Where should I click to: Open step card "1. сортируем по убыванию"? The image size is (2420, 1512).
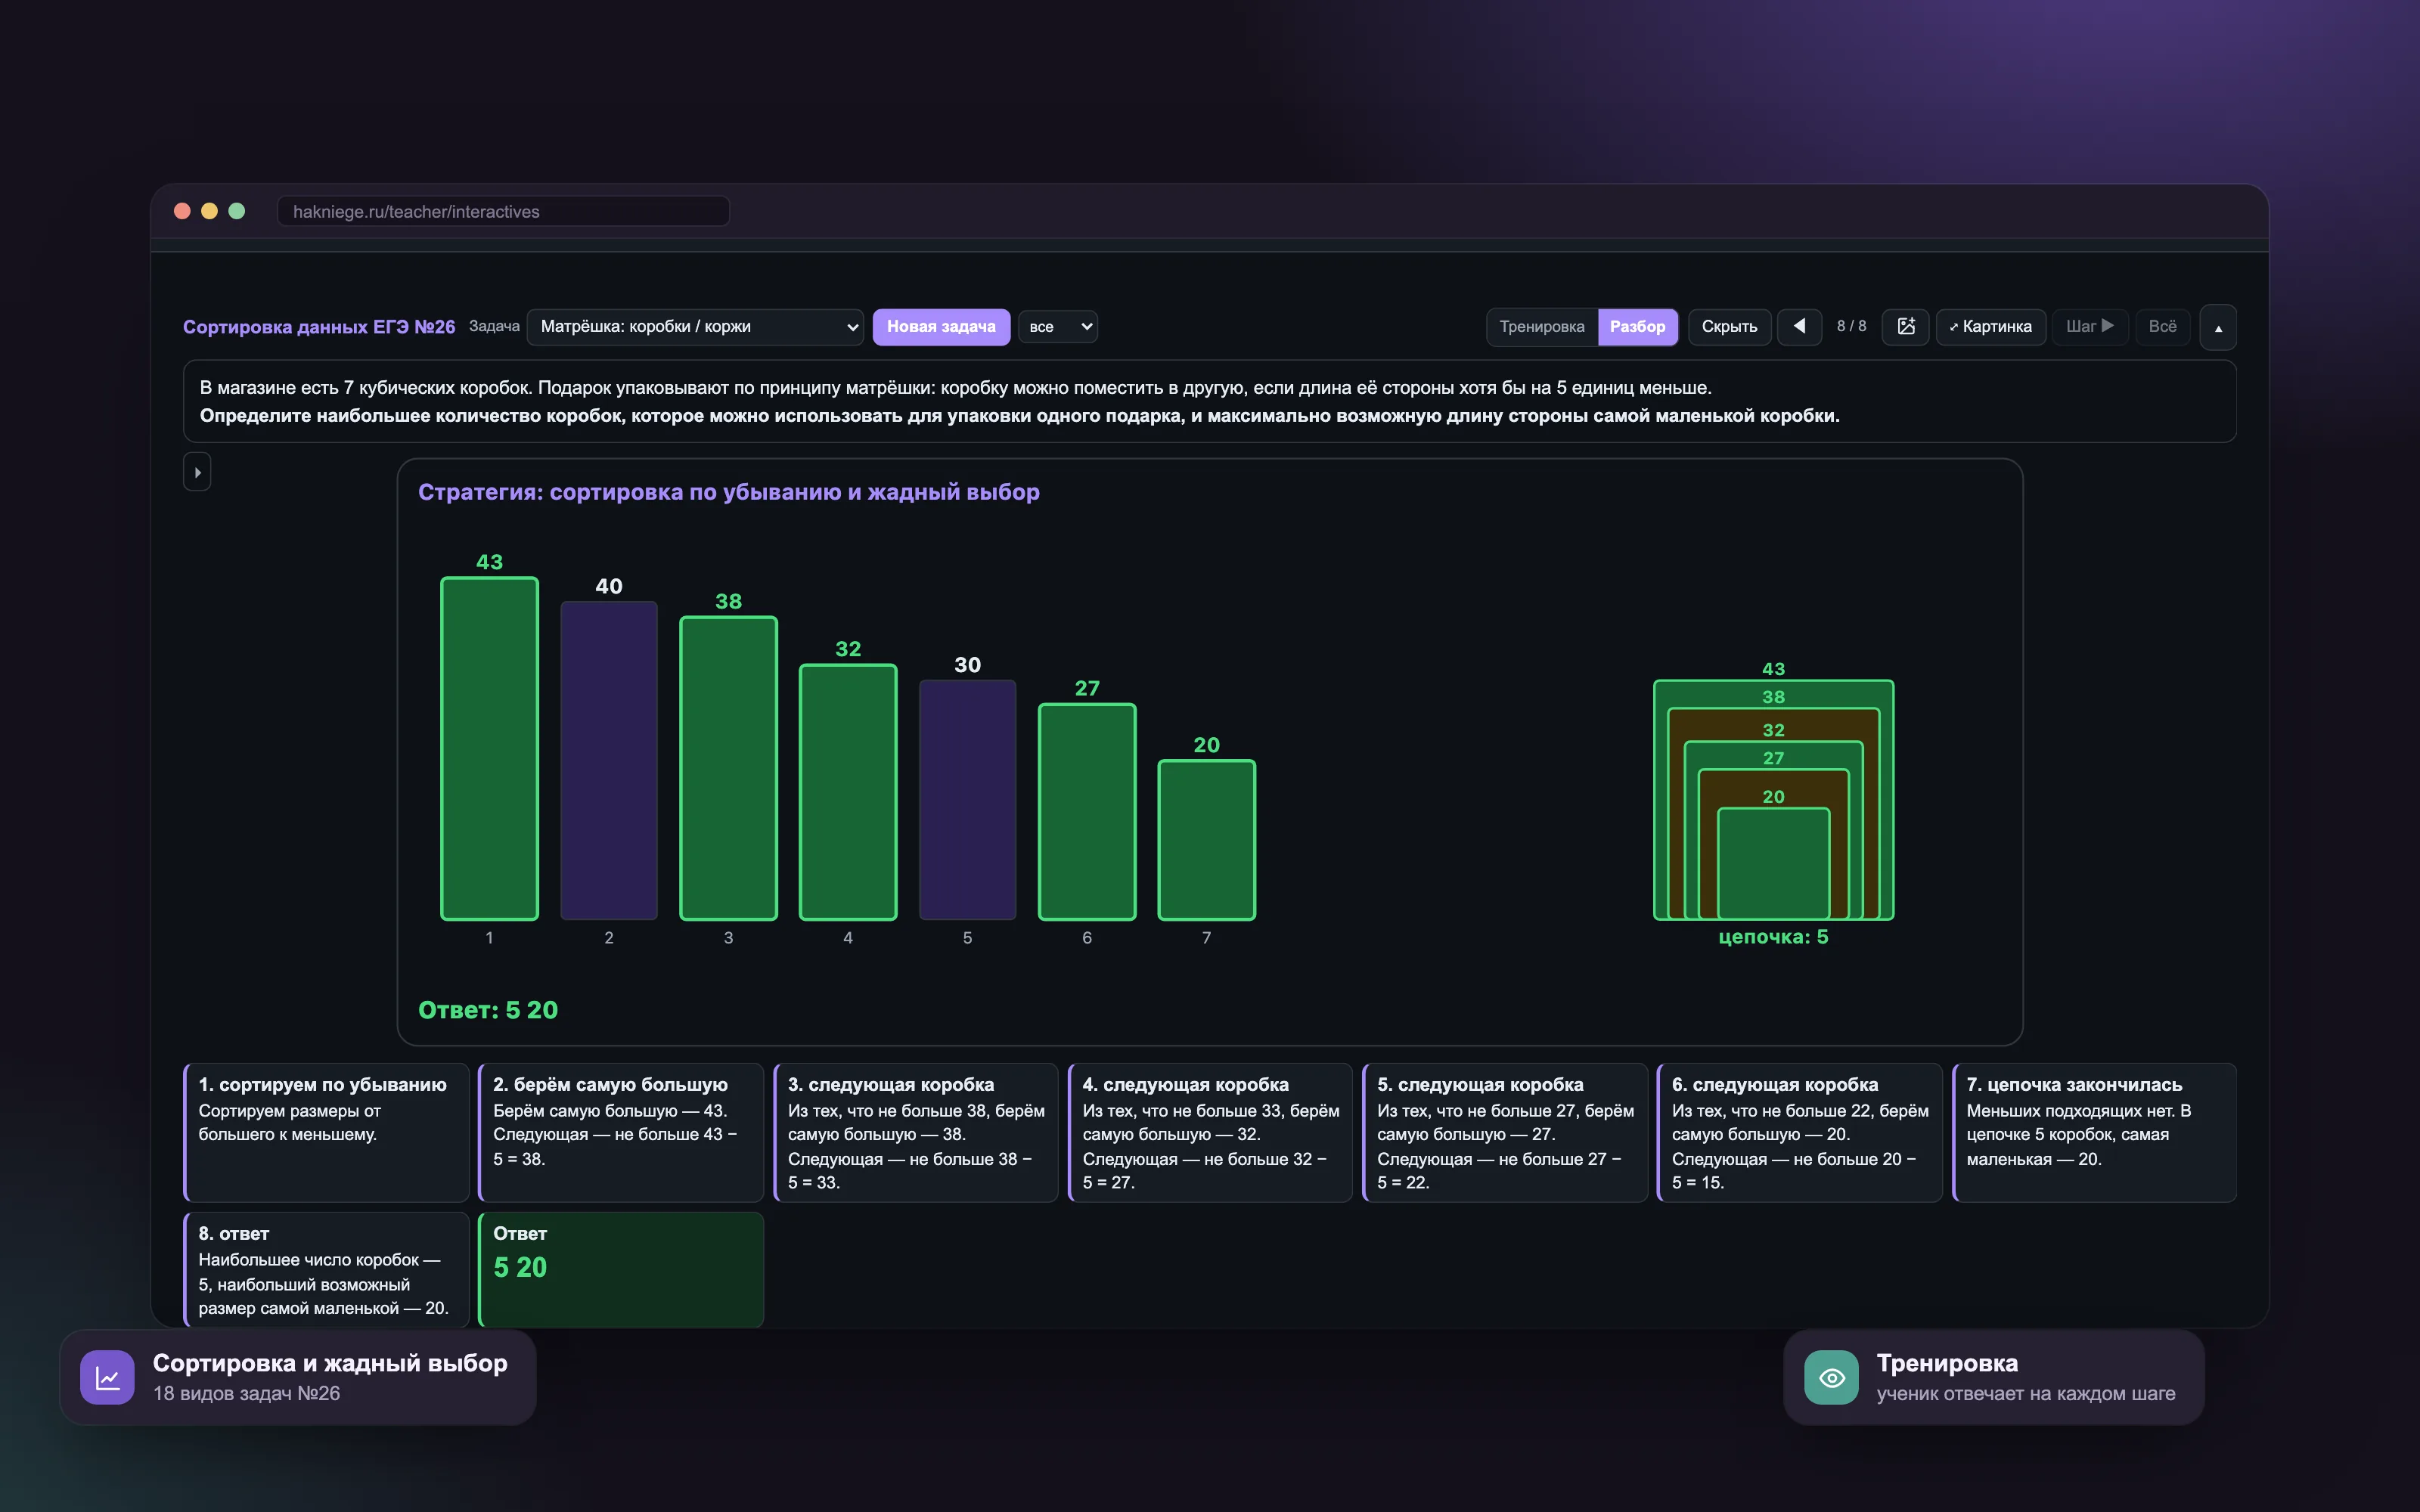pyautogui.click(x=326, y=1132)
